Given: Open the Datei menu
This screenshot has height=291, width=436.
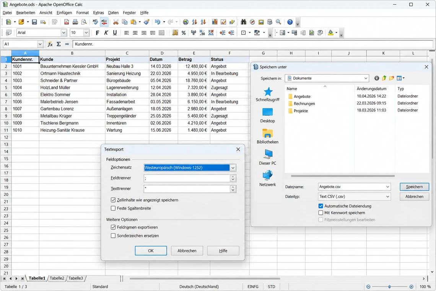Looking at the screenshot, I should pyautogui.click(x=7, y=13).
